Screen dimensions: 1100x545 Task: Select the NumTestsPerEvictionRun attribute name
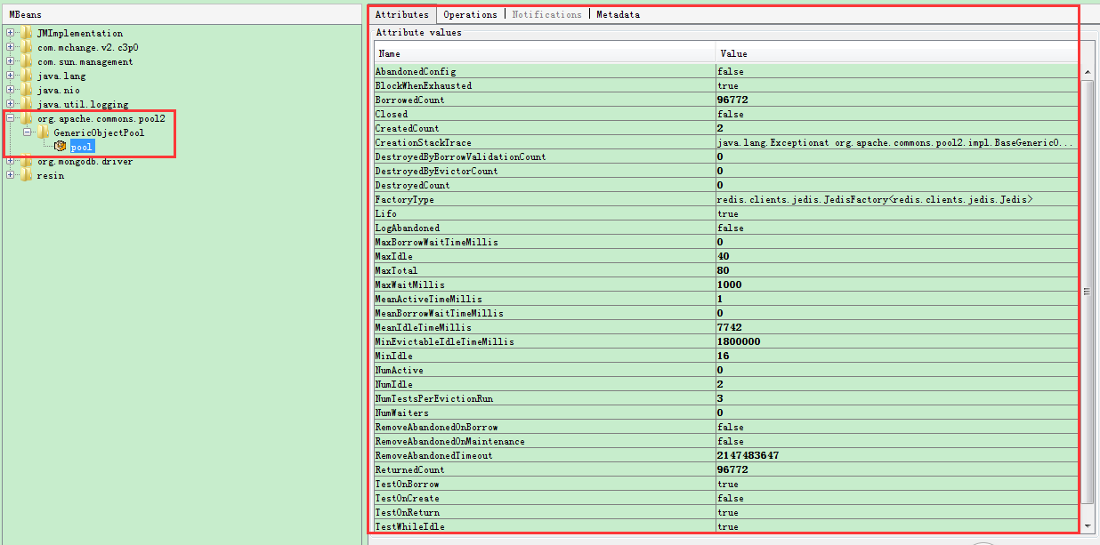tap(434, 398)
